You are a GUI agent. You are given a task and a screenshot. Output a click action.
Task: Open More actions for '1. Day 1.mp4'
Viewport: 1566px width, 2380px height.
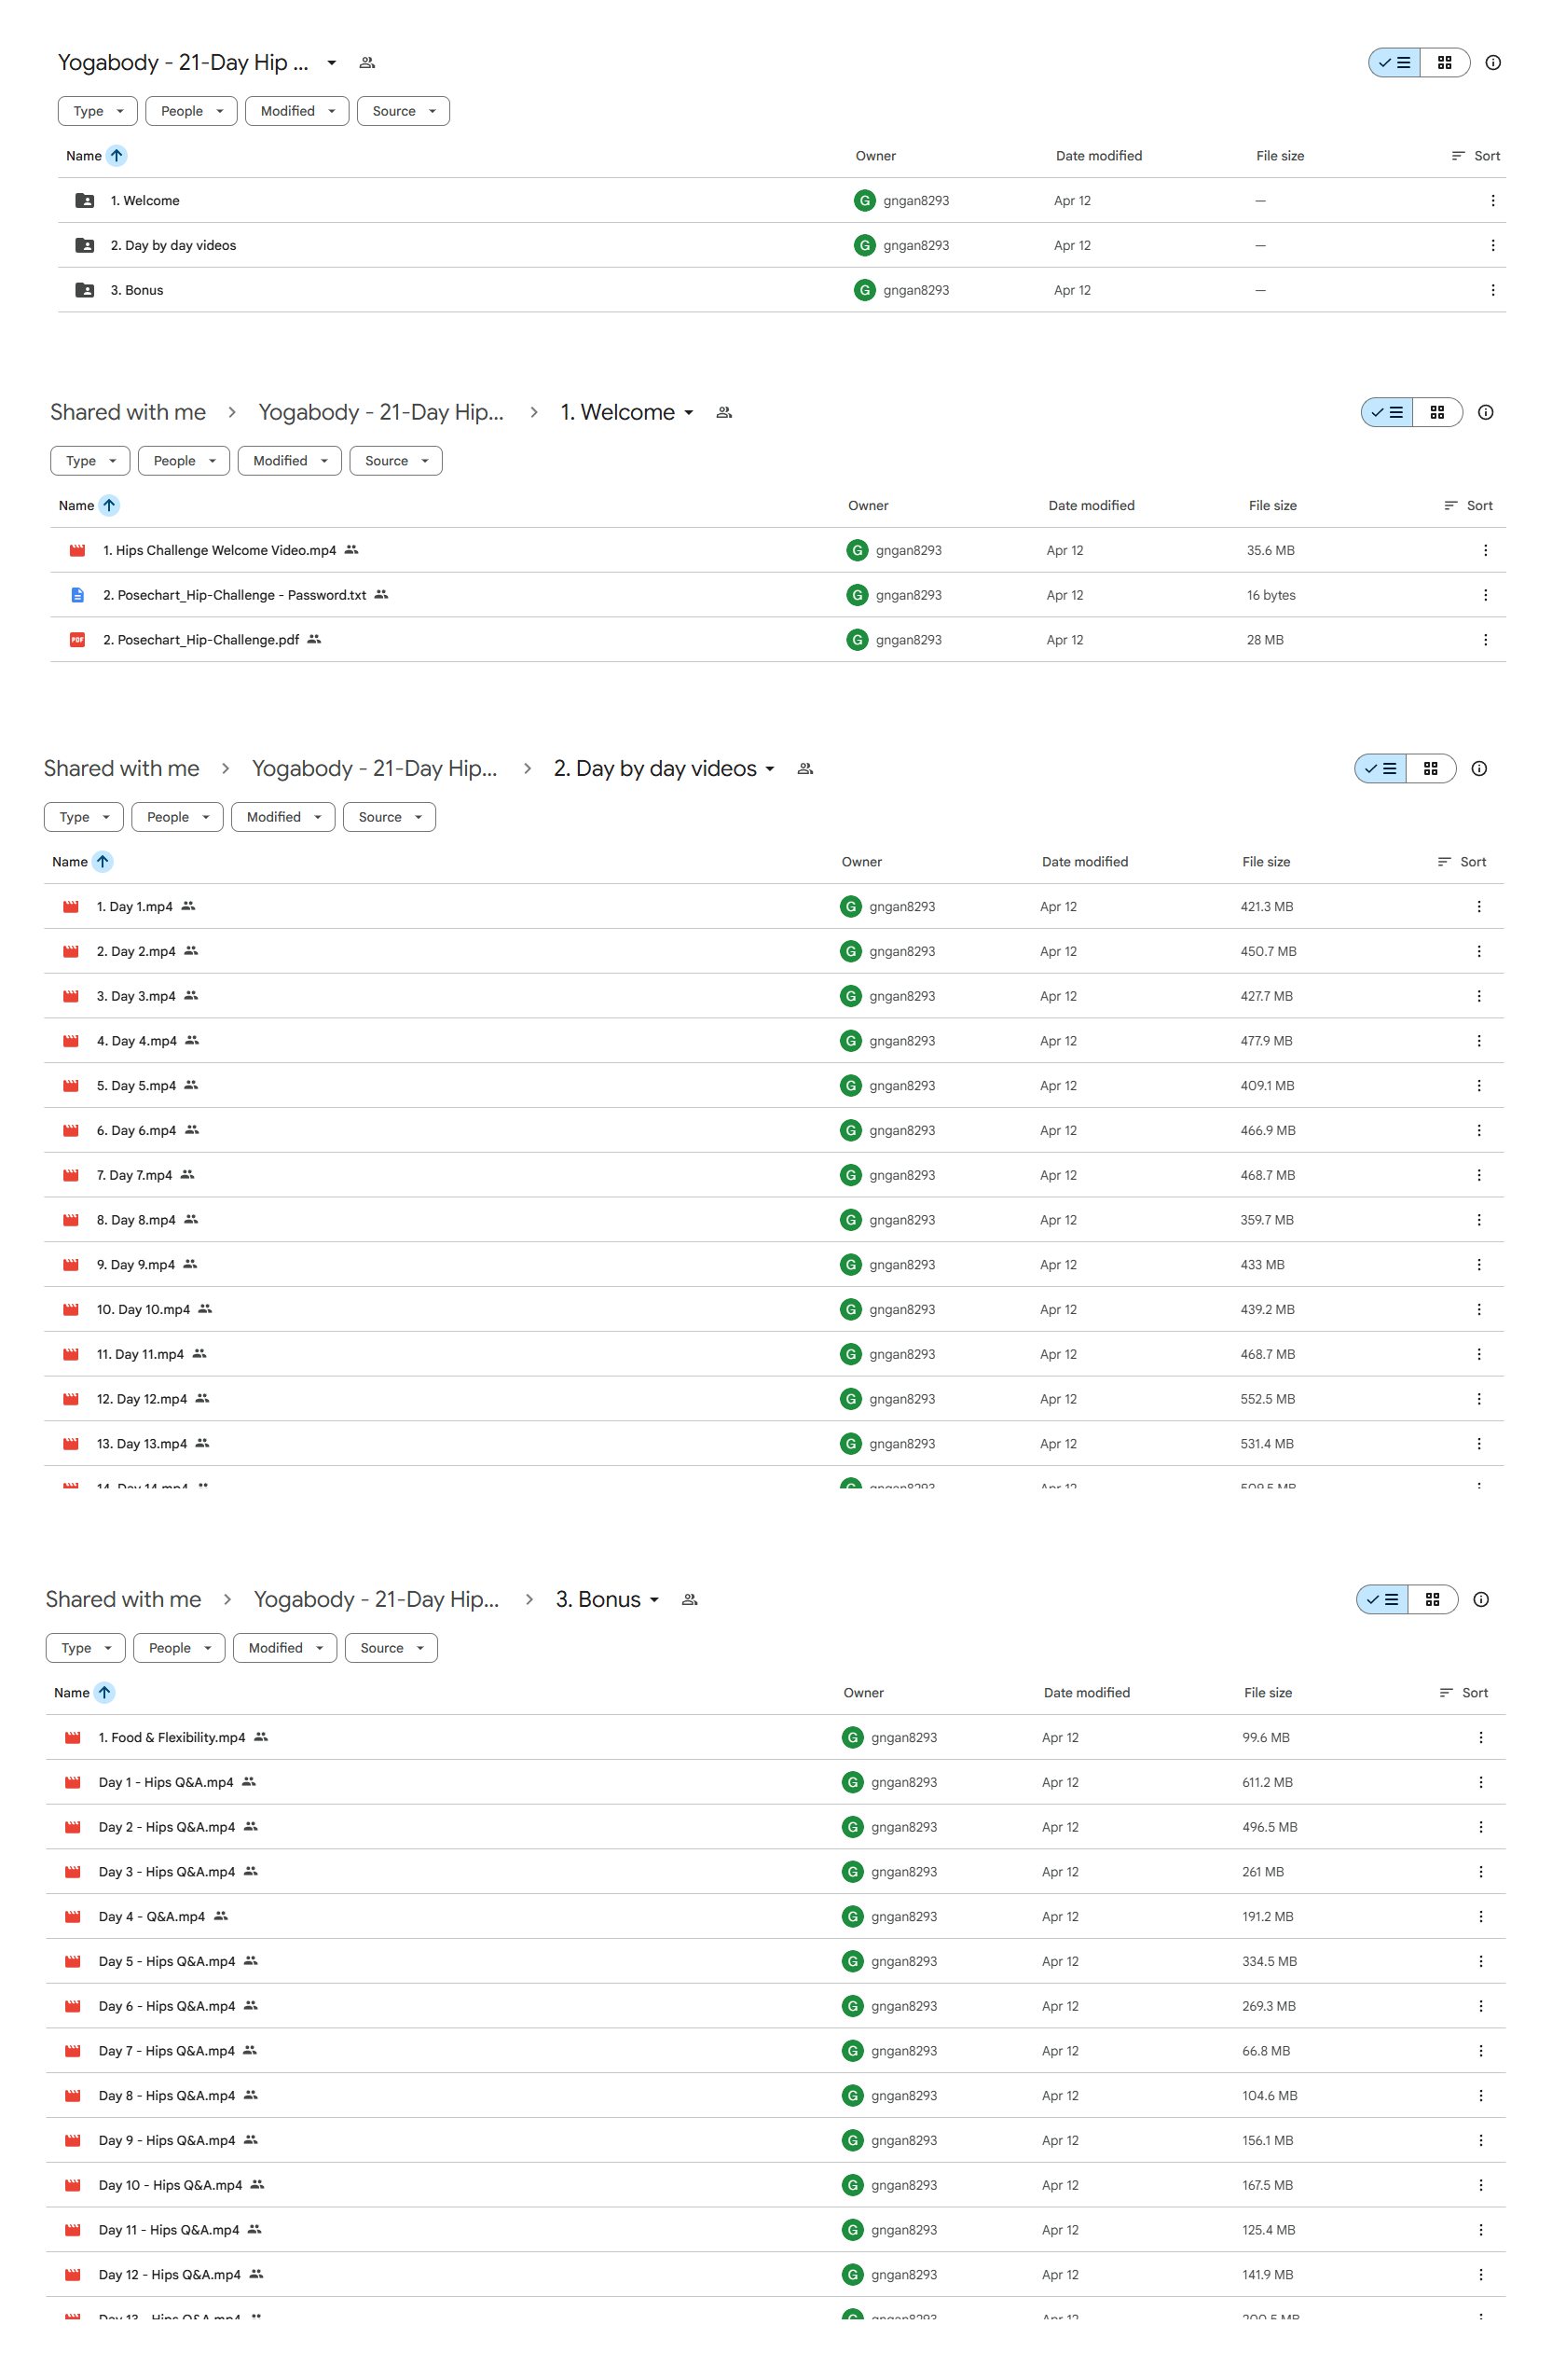coord(1478,907)
